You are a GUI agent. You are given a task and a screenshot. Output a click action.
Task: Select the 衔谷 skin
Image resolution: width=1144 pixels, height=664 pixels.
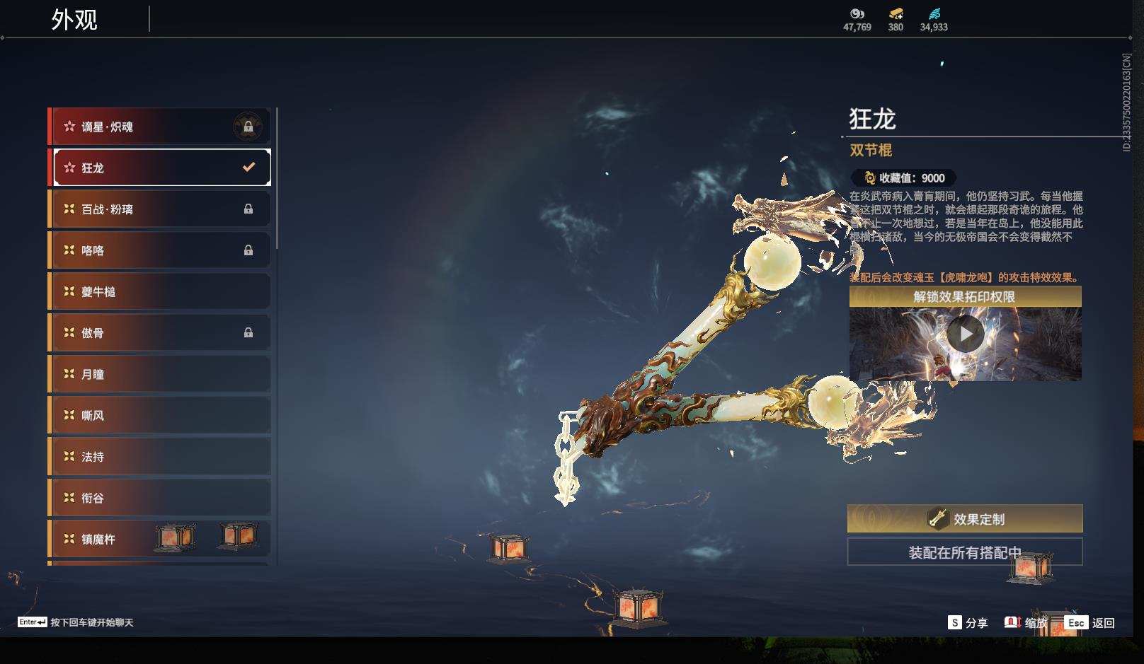(x=162, y=498)
